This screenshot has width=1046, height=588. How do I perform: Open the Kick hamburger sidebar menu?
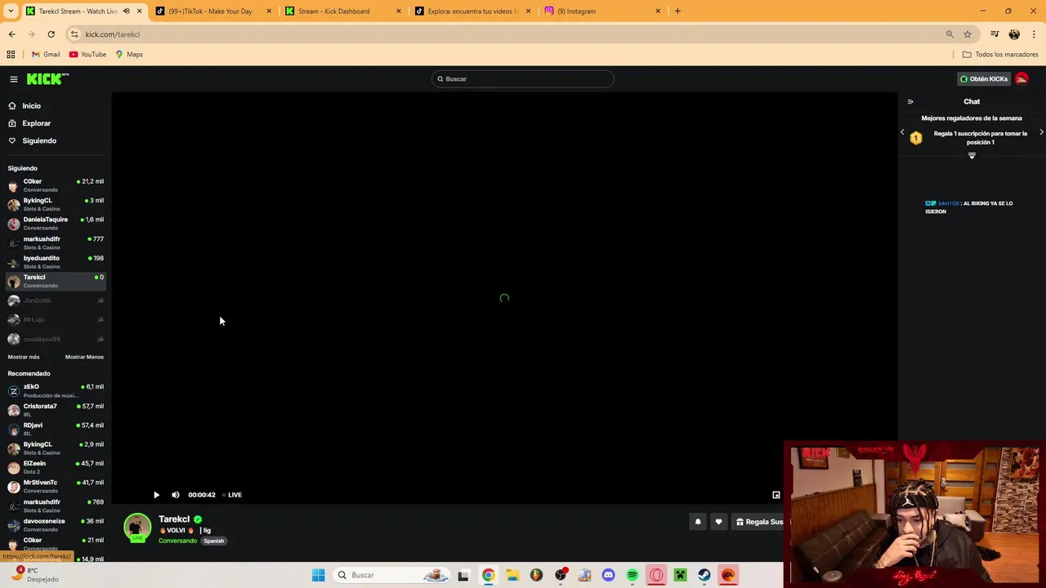(x=14, y=79)
